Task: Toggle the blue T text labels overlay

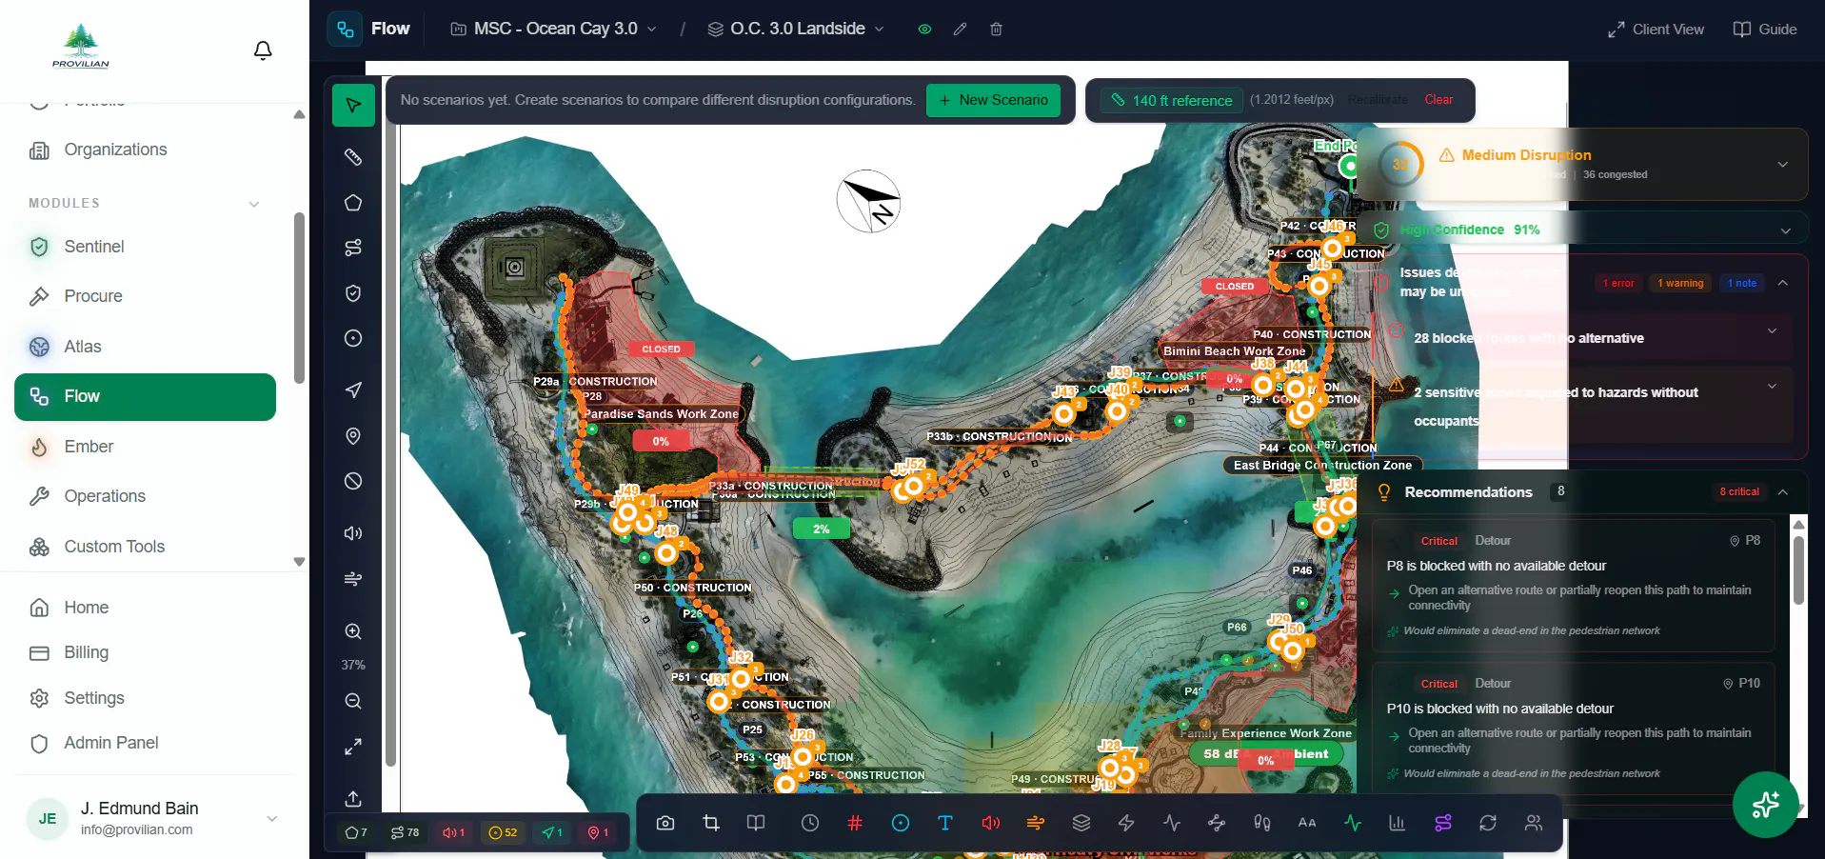Action: point(945,823)
